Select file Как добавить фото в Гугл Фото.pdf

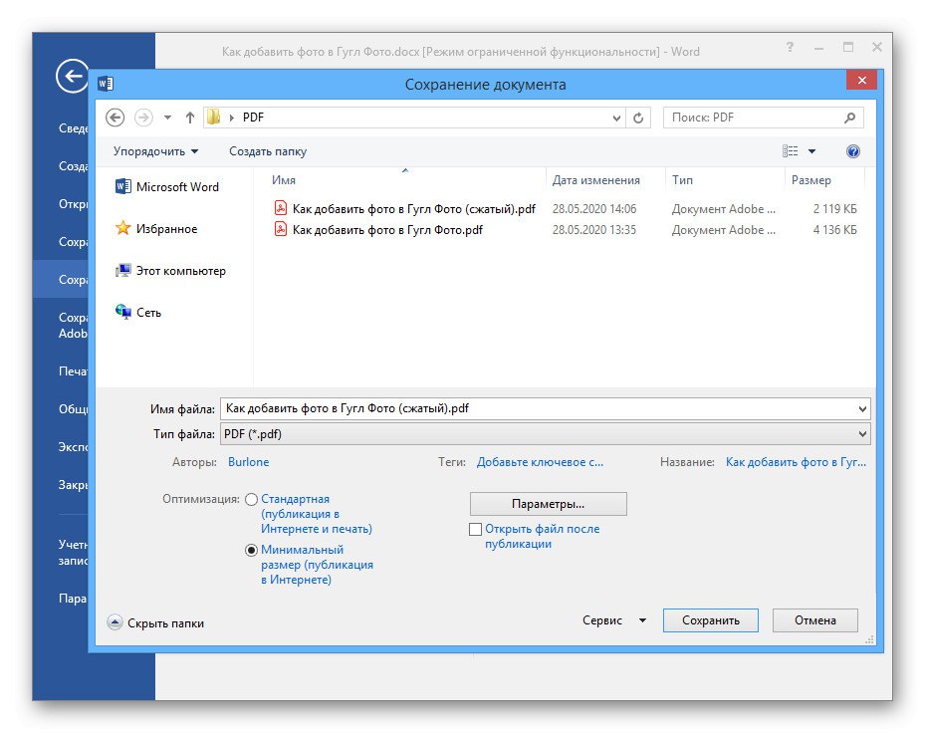point(387,230)
